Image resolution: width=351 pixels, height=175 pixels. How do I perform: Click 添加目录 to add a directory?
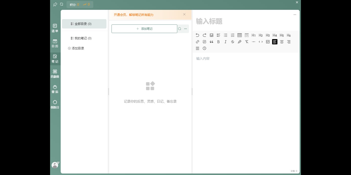[x=76, y=48]
